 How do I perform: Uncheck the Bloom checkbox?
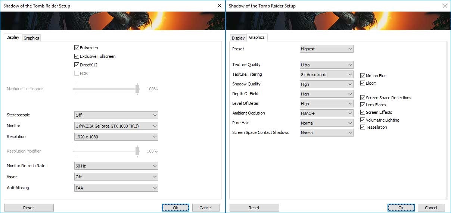pos(363,83)
